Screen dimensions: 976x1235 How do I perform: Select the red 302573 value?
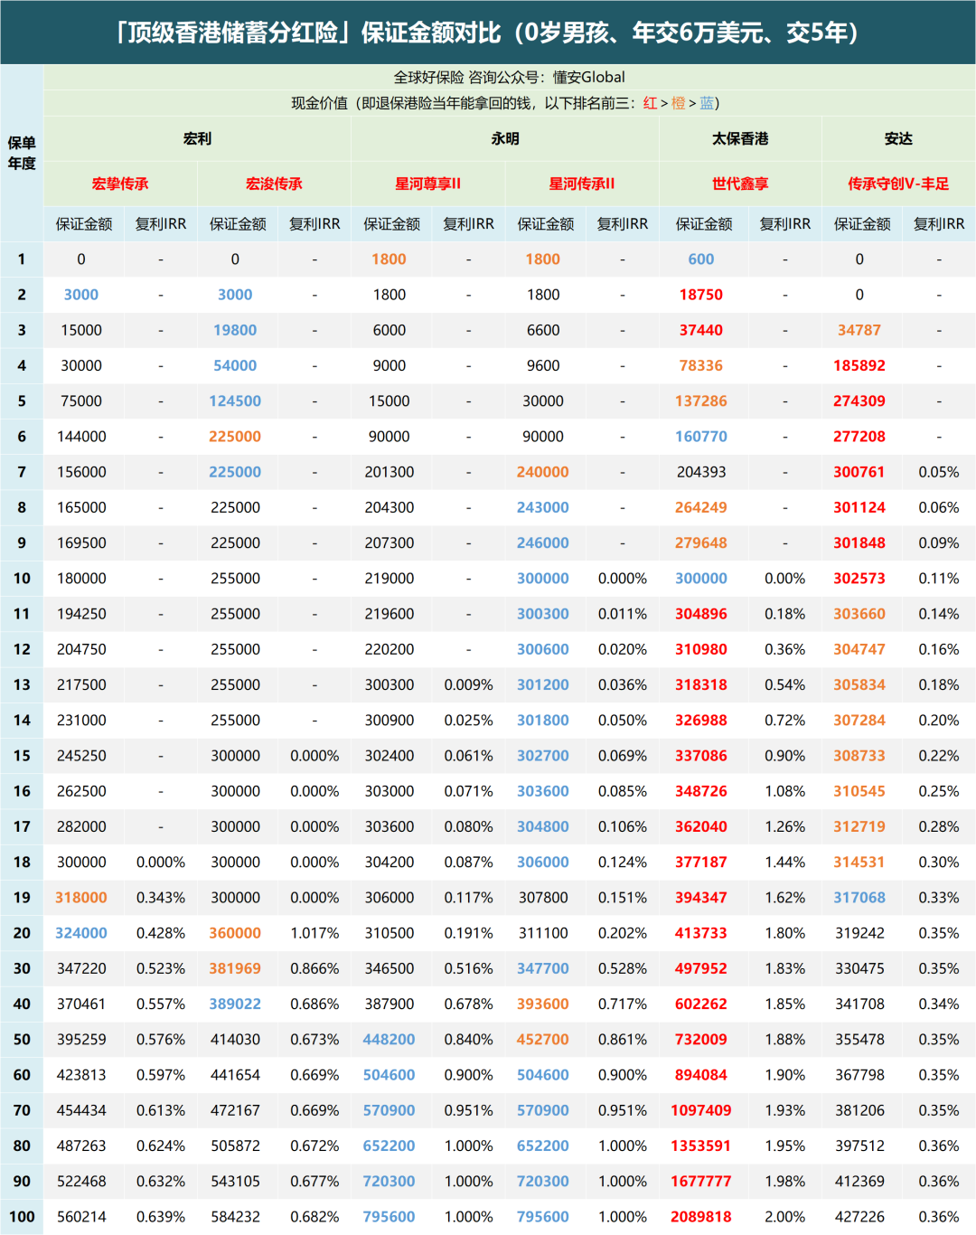859,579
